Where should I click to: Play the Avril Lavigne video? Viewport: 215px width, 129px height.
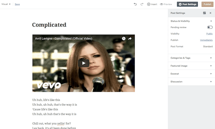pyautogui.click(x=83, y=63)
